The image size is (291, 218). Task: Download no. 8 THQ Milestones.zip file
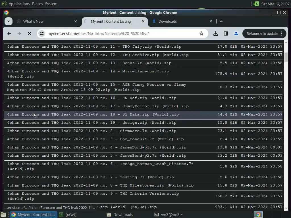tap(100, 185)
